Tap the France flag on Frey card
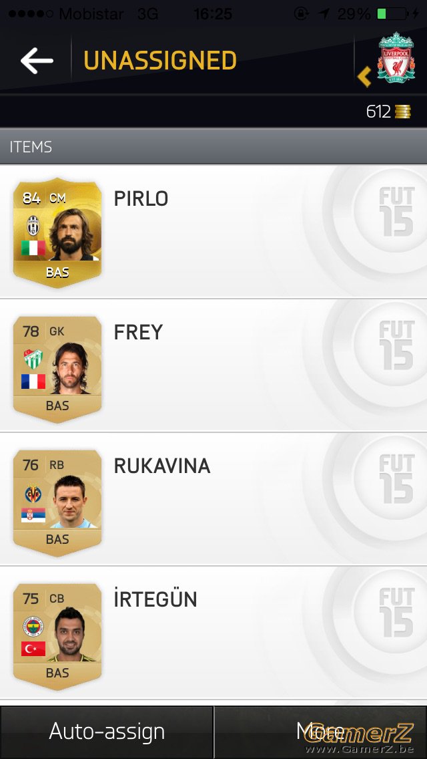This screenshot has width=427, height=759. [33, 382]
